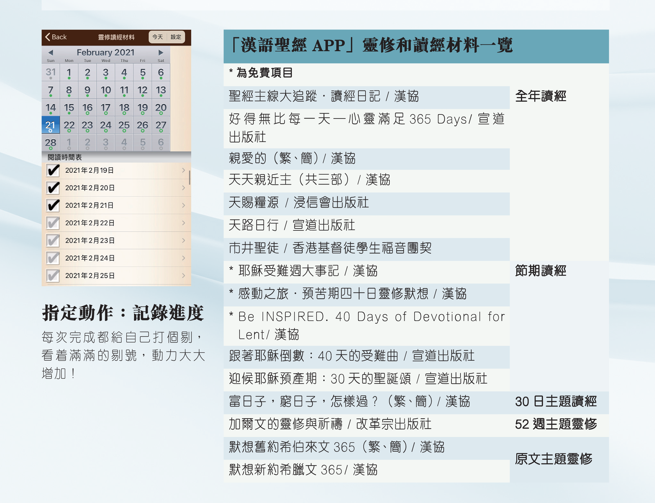Click the 節期讀經 category label
Image resolution: width=655 pixels, height=503 pixels.
pos(541,271)
